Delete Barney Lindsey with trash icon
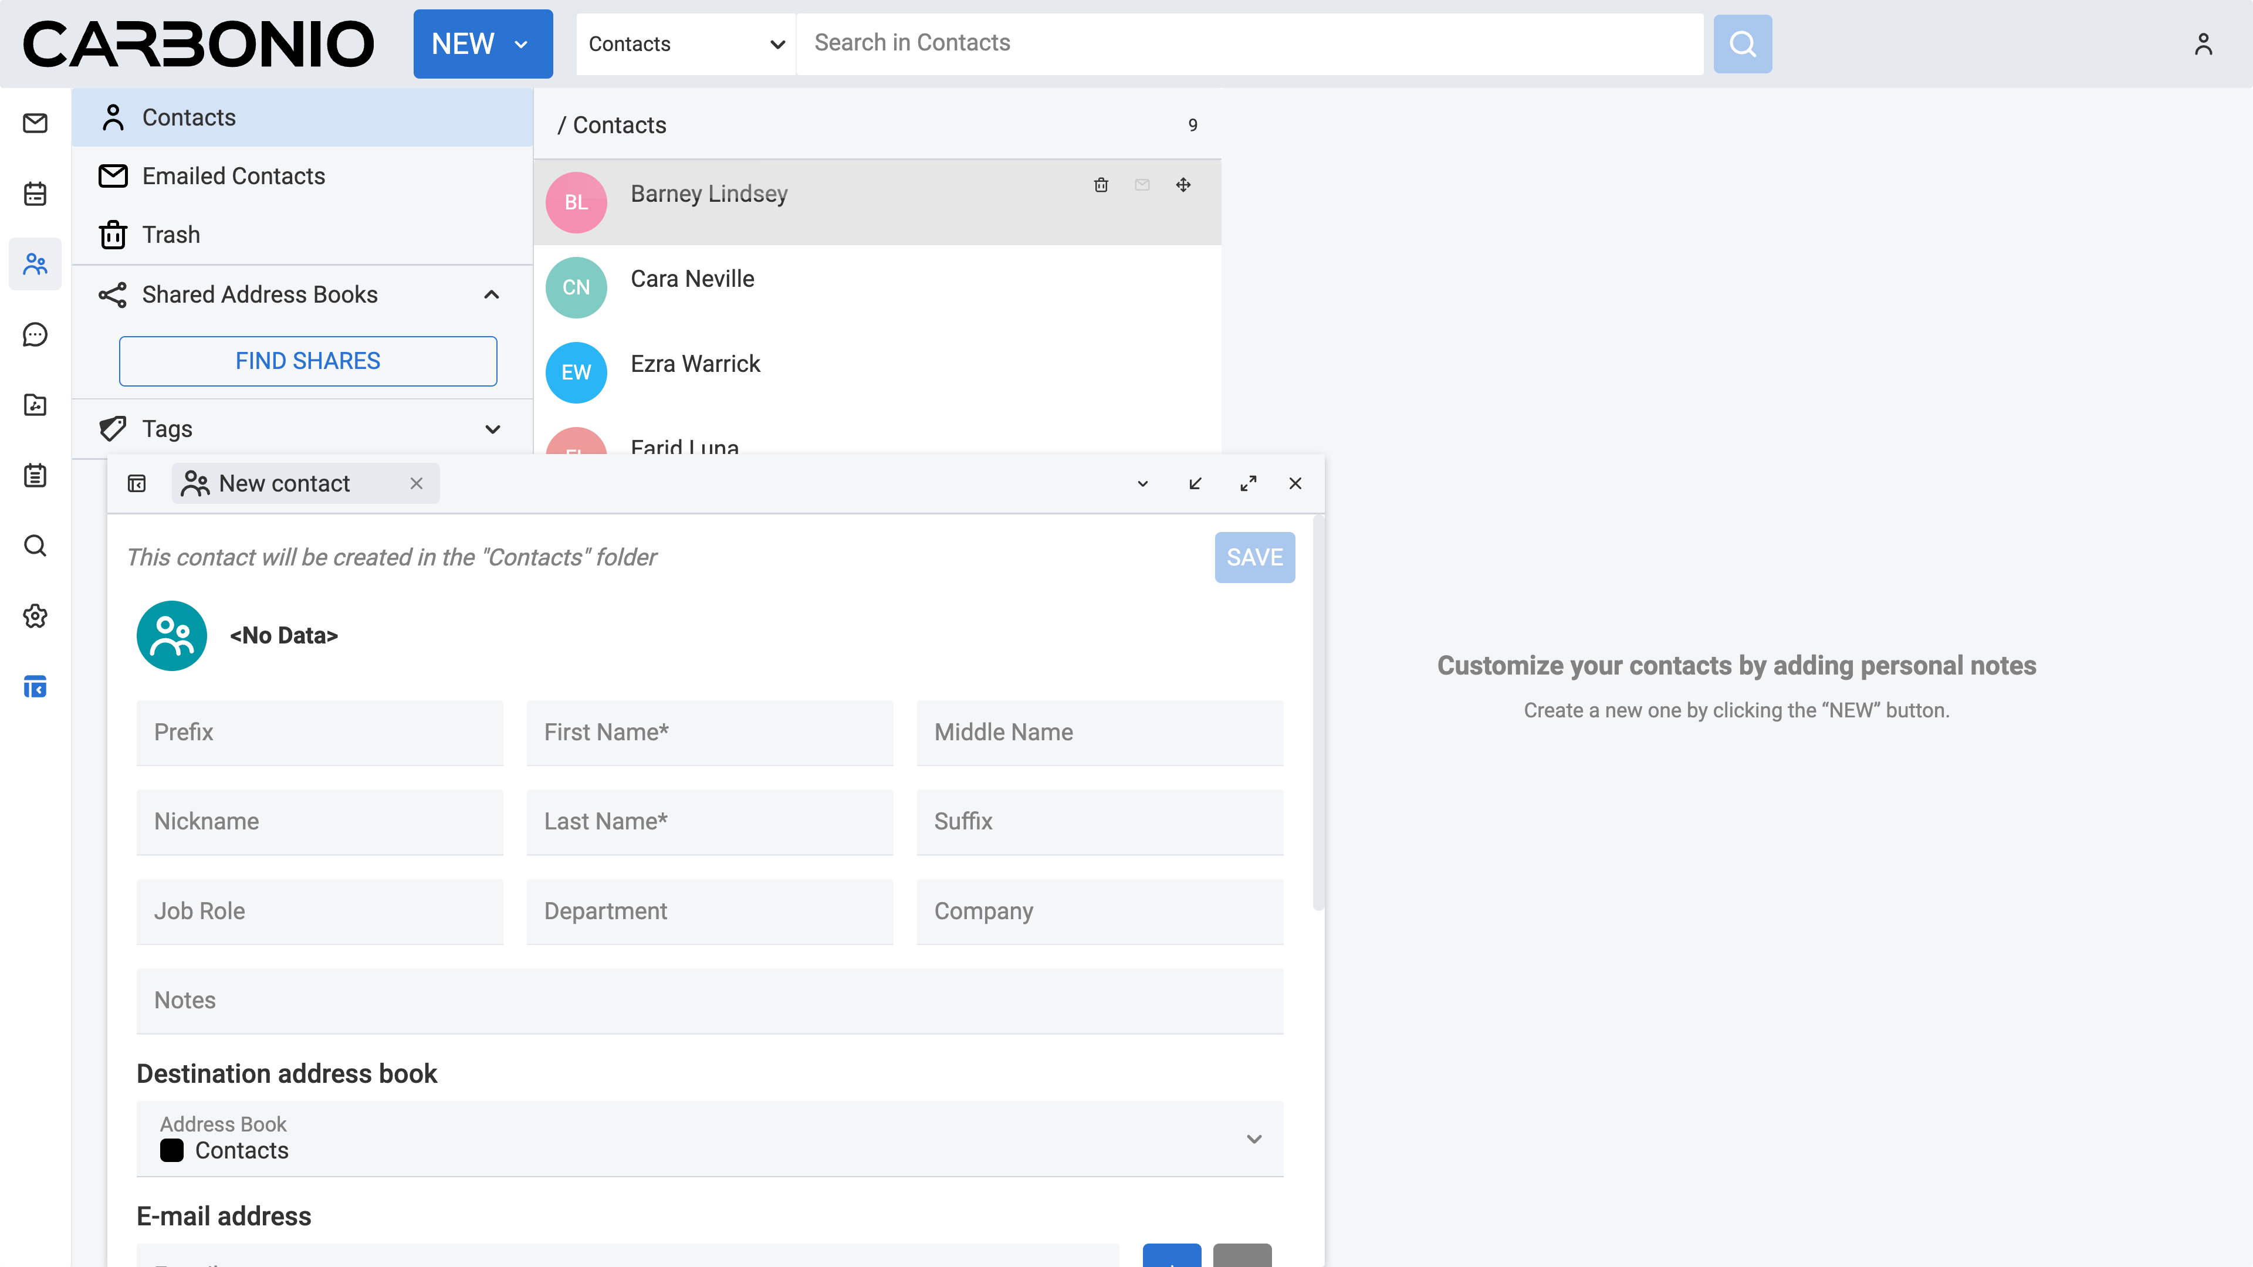2253x1267 pixels. (1101, 185)
